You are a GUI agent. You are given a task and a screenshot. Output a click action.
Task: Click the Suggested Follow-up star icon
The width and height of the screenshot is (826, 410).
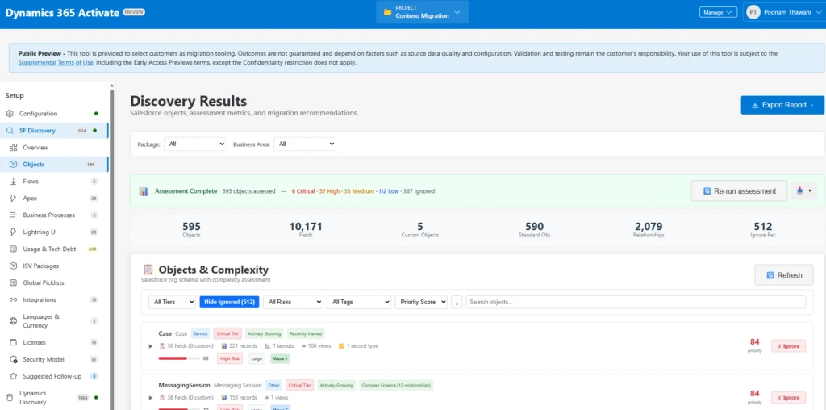(13, 376)
